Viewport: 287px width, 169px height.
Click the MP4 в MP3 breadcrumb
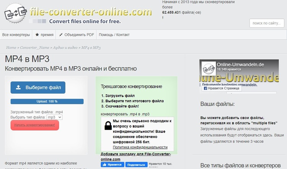click(91, 48)
